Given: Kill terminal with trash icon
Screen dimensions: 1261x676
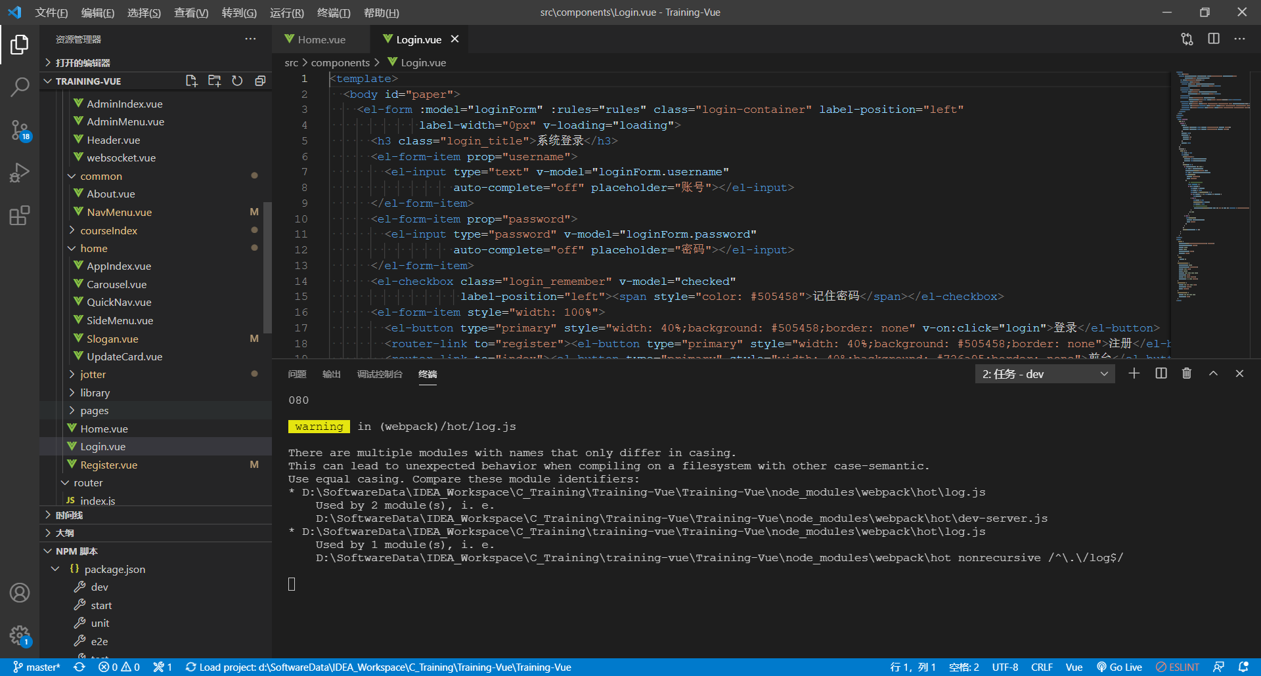Looking at the screenshot, I should click(1186, 373).
